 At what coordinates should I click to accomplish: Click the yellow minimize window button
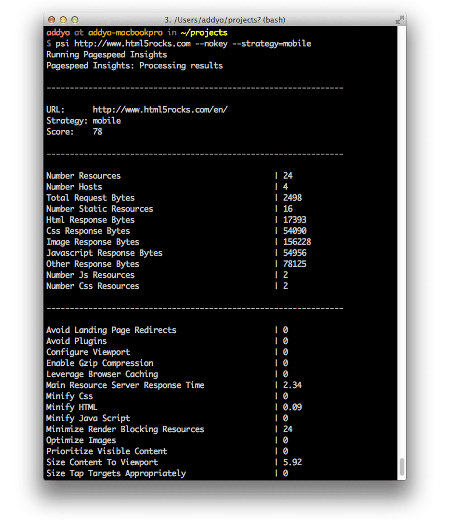pyautogui.click(x=64, y=20)
